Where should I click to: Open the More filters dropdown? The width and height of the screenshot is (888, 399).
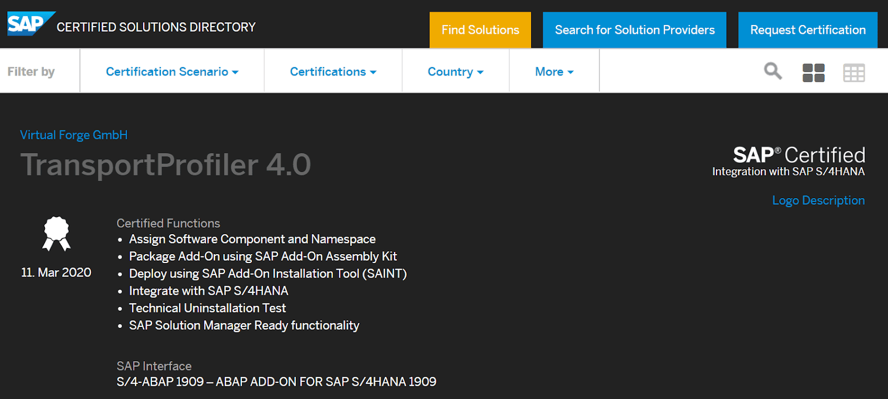pyautogui.click(x=554, y=72)
